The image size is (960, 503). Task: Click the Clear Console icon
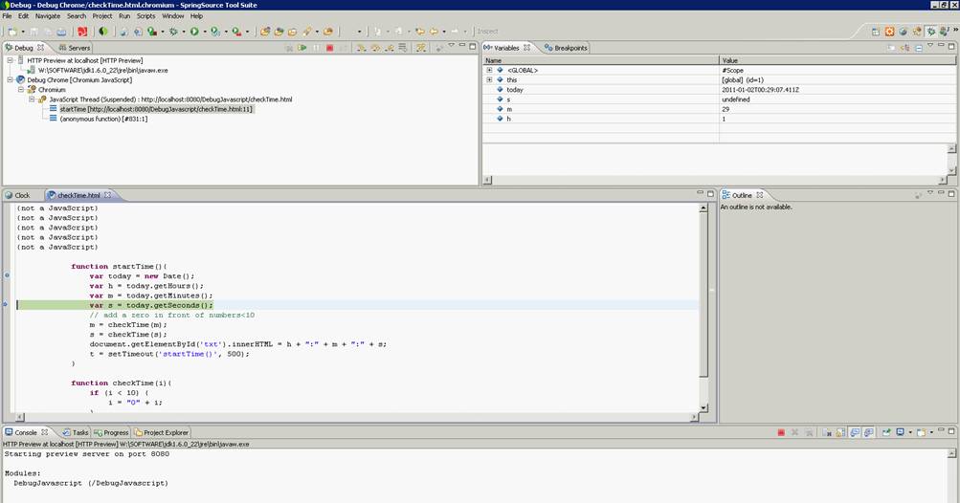[825, 432]
